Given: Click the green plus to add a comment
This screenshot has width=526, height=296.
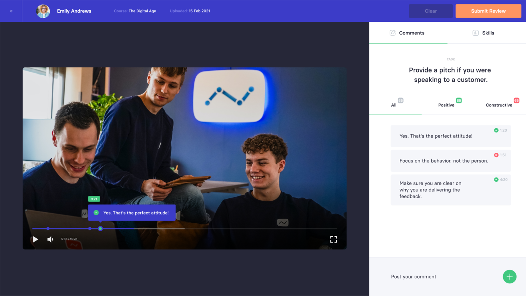Looking at the screenshot, I should coord(510,276).
